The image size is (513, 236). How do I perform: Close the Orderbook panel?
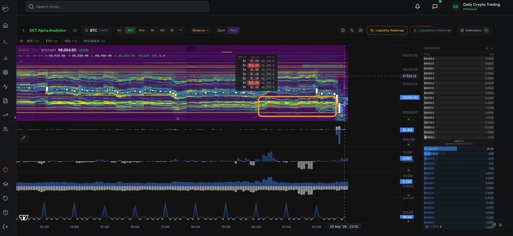[x=492, y=49]
